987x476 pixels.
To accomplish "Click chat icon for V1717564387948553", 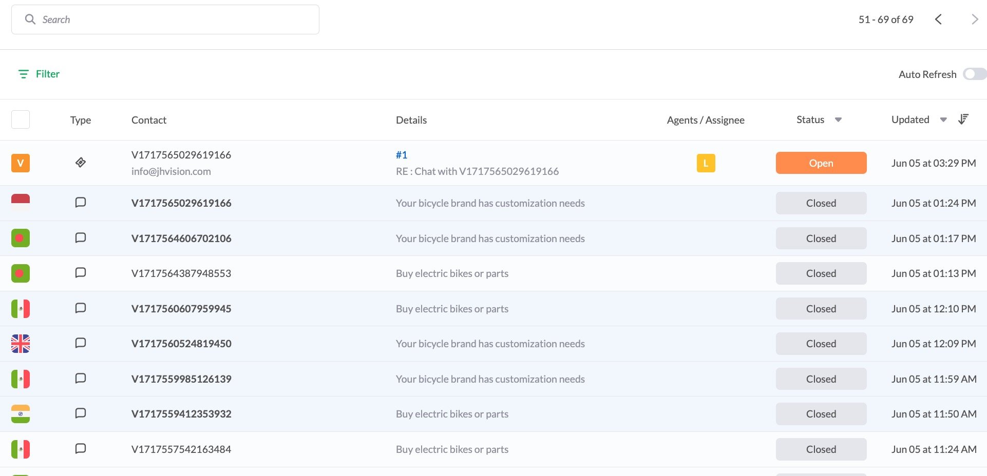I will (81, 272).
